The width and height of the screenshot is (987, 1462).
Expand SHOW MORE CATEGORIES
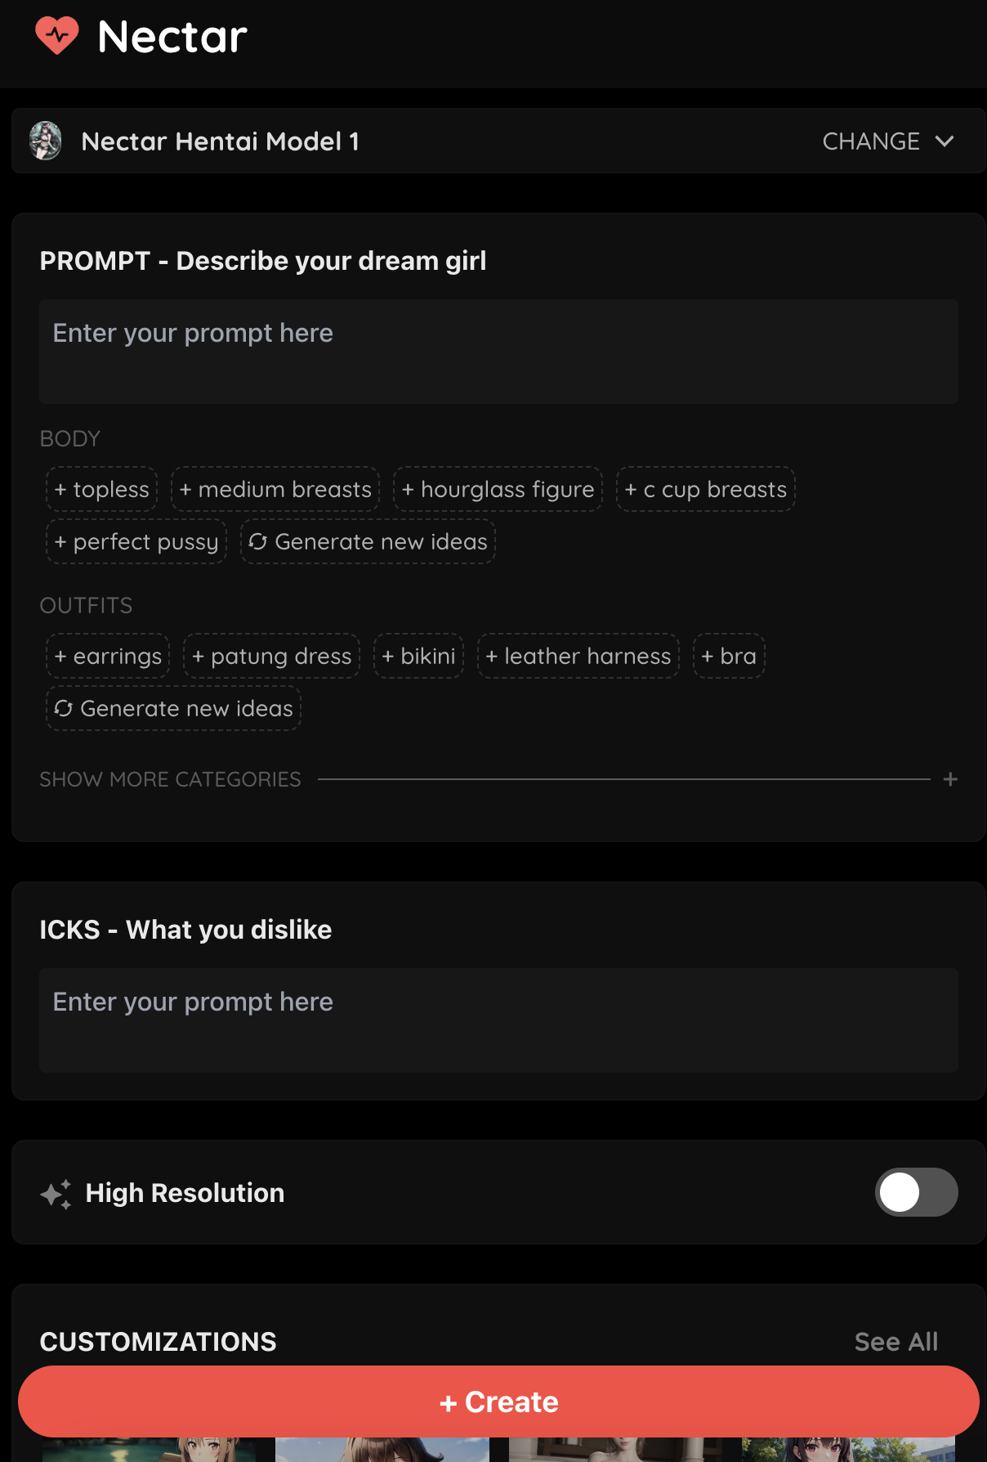click(170, 779)
